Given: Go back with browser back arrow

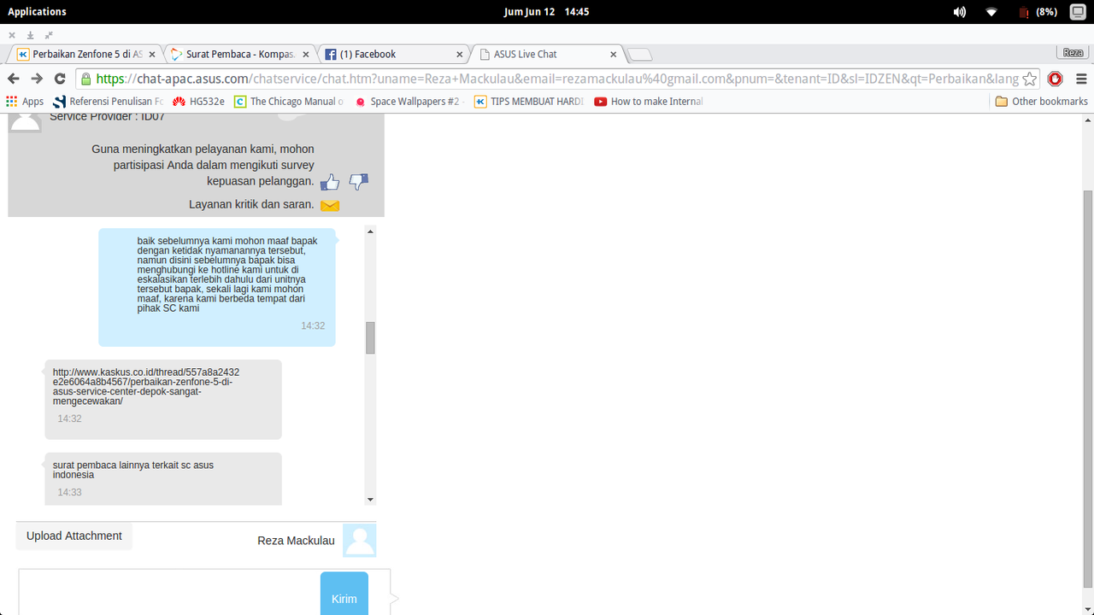Looking at the screenshot, I should click(14, 79).
